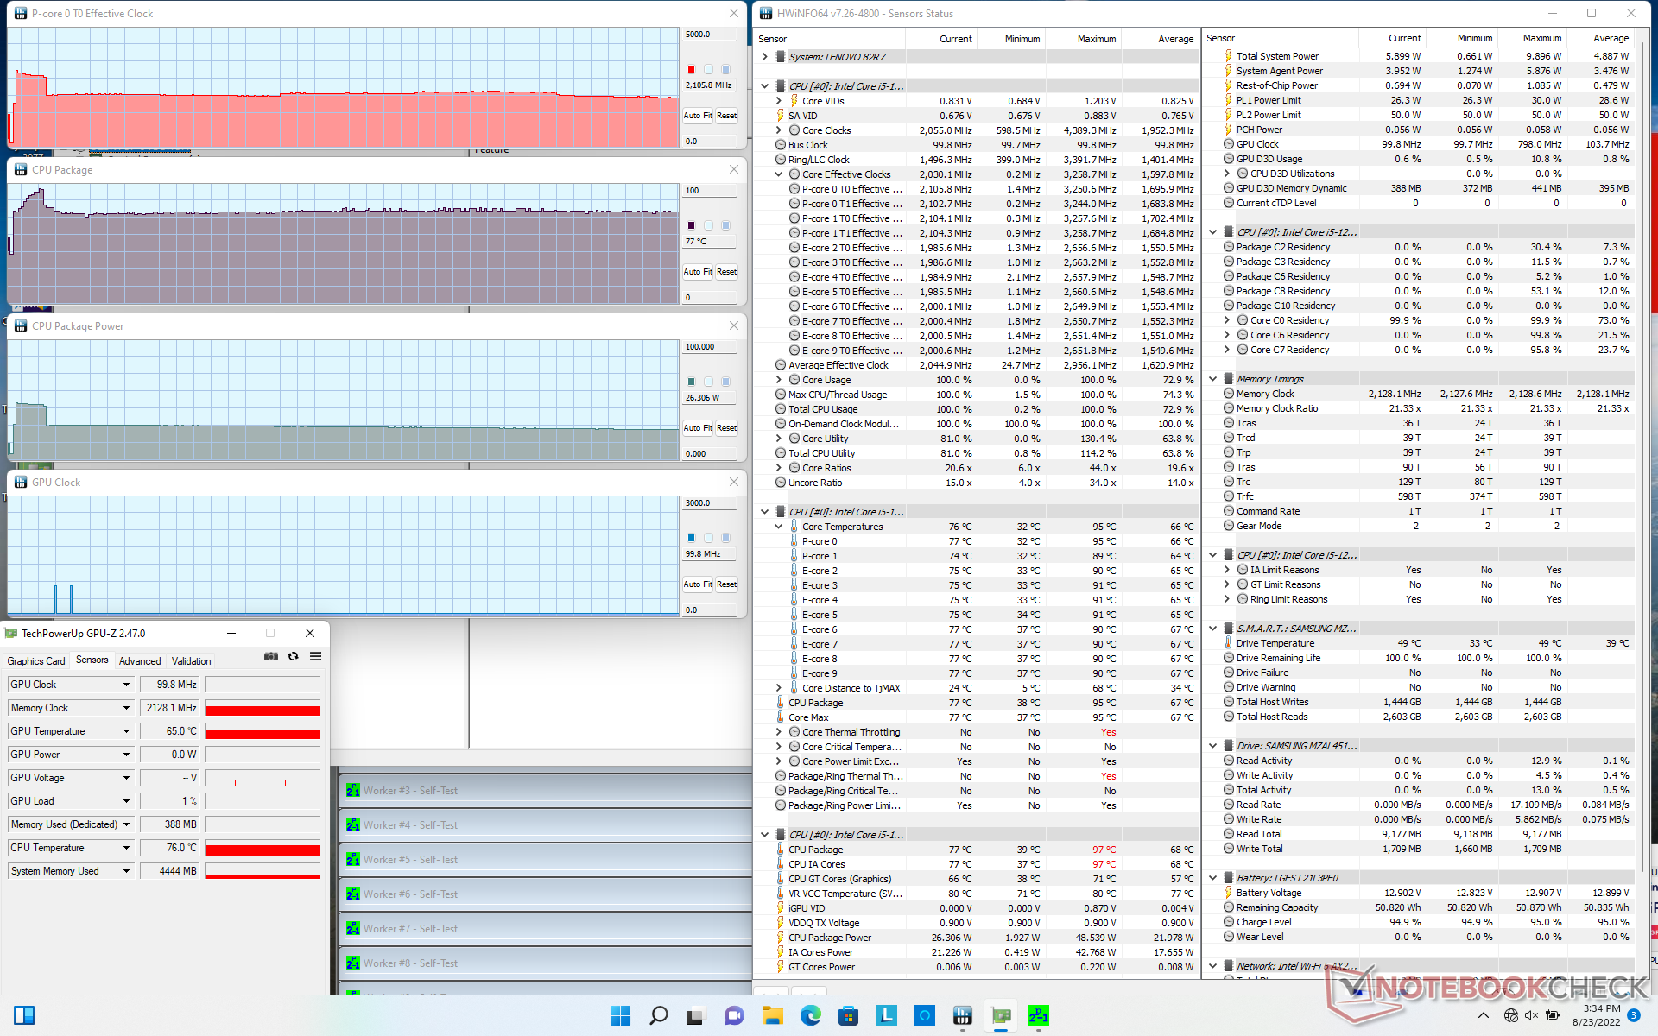Viewport: 1658px width, 1036px height.
Task: Collapse the Memory Timings section
Action: pyautogui.click(x=1213, y=379)
